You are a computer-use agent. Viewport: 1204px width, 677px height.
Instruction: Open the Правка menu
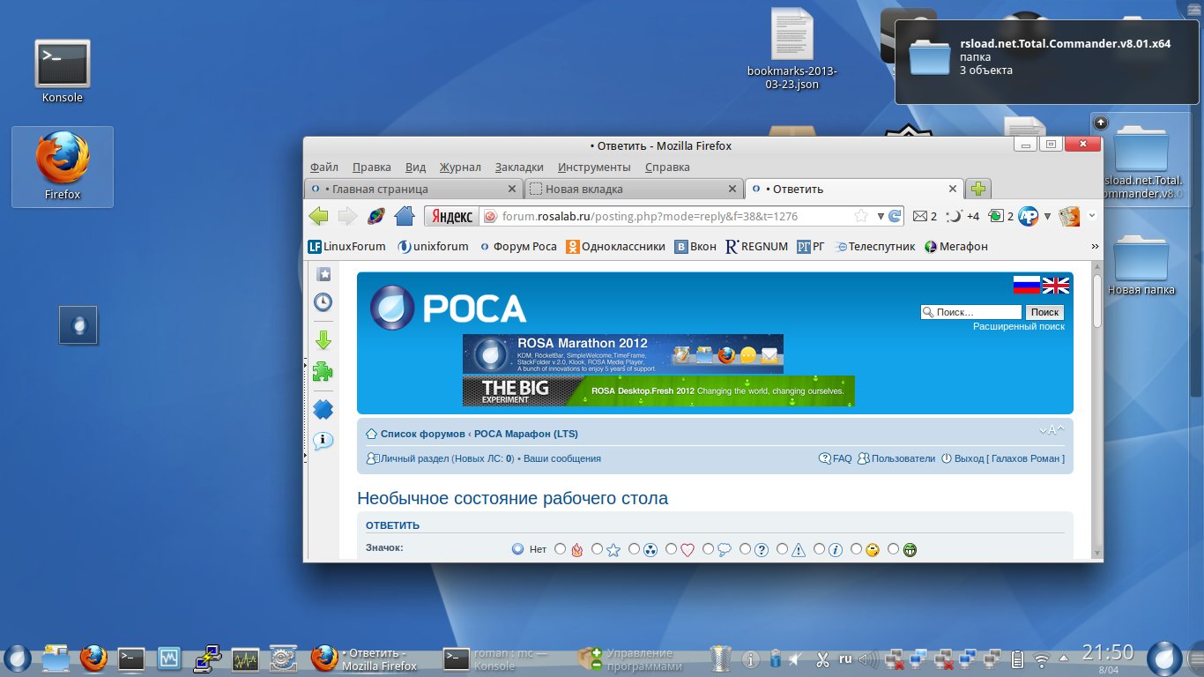(x=372, y=167)
